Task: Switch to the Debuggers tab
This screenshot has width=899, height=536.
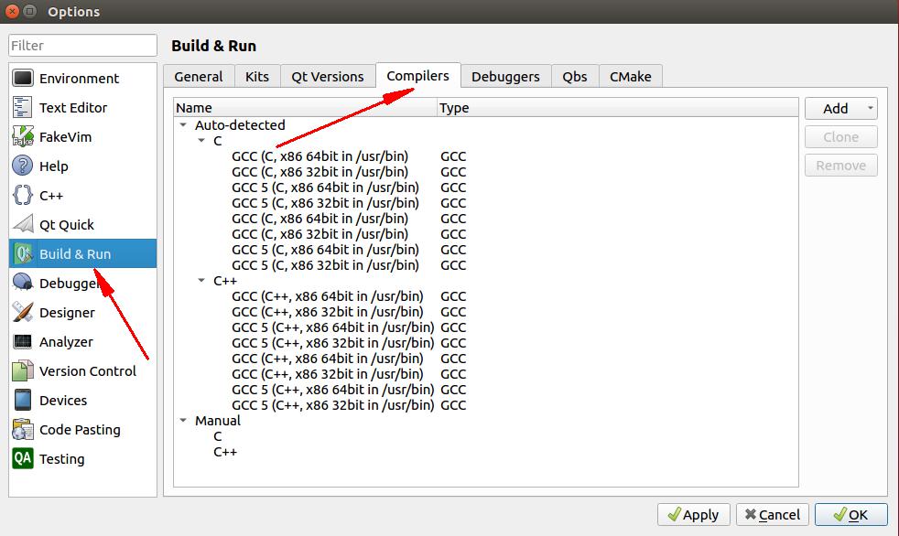Action: click(x=505, y=76)
